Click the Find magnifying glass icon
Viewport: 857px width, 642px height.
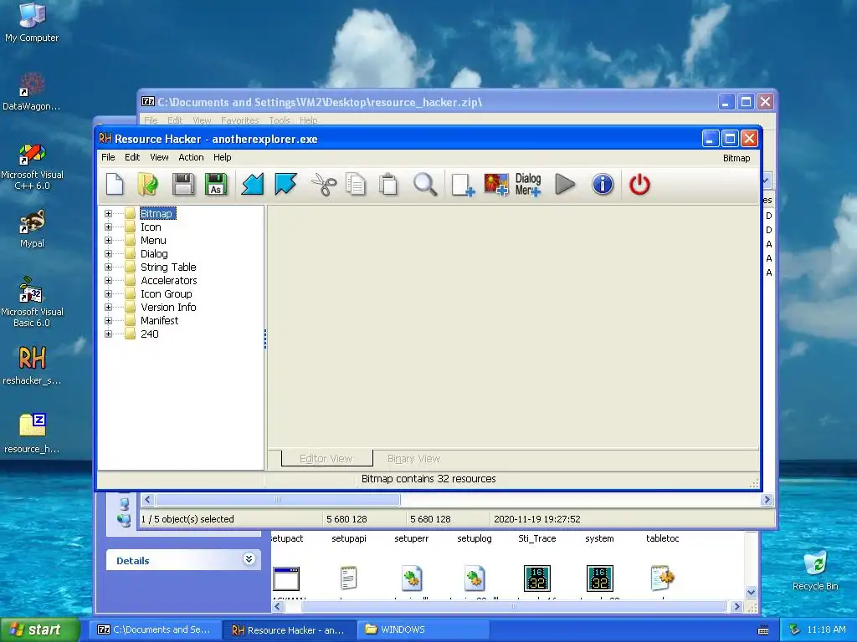424,185
